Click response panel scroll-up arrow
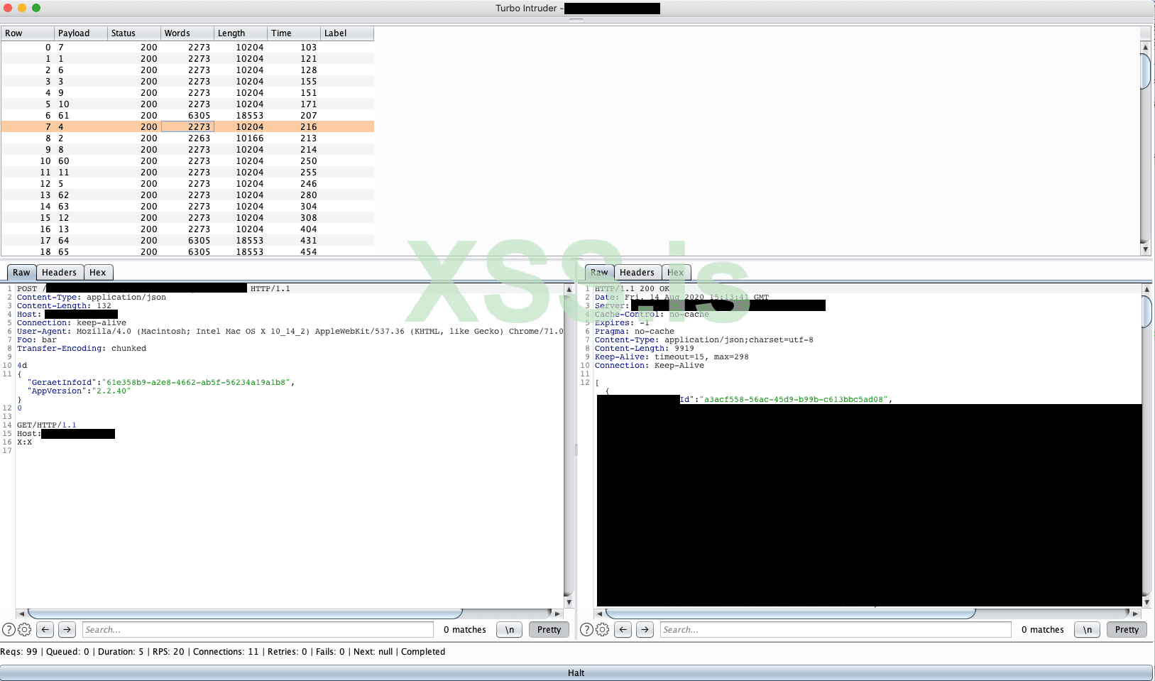 [x=1146, y=290]
